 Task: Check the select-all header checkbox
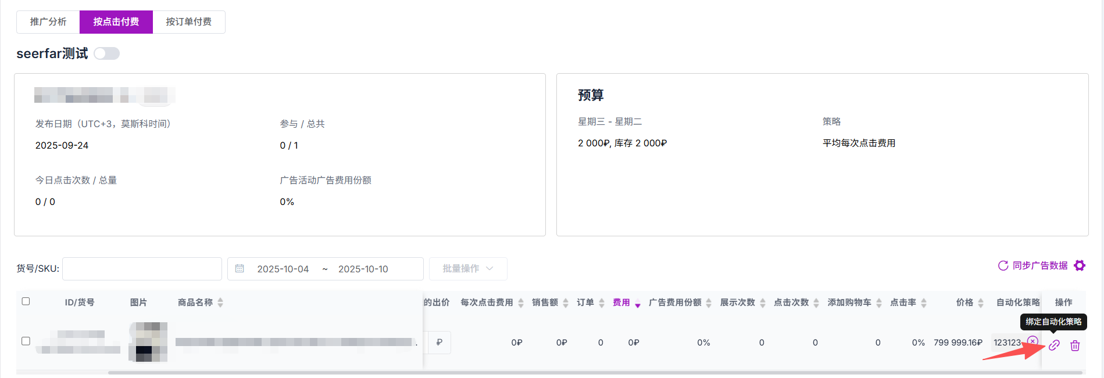[26, 301]
